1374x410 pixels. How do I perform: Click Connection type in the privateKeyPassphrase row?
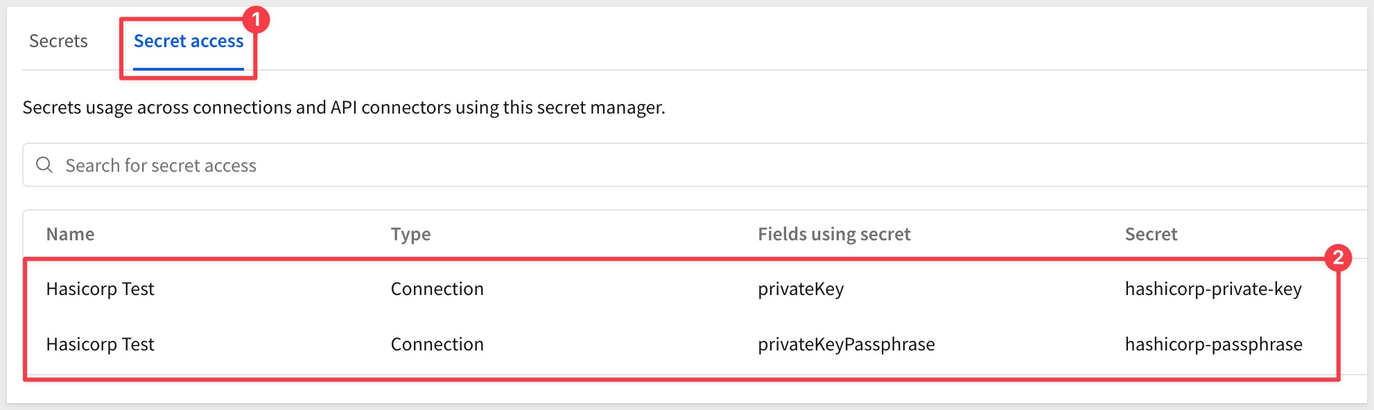[437, 344]
